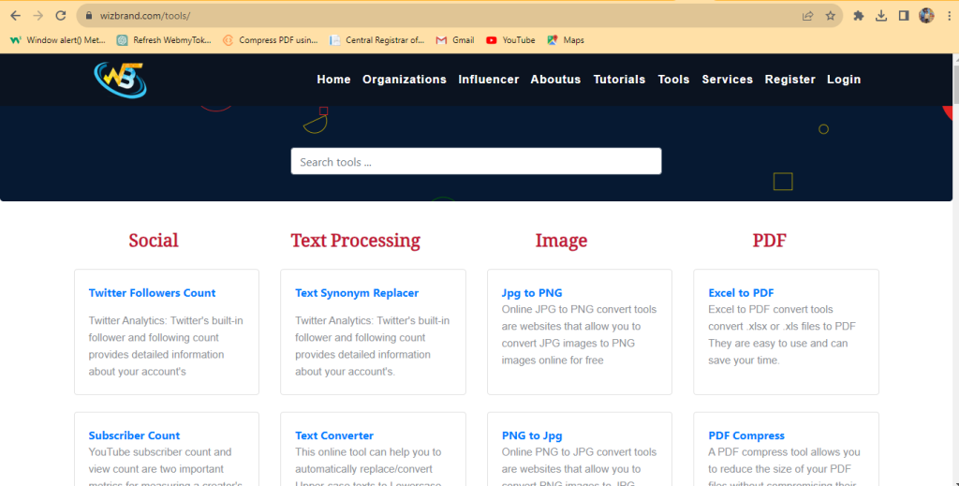Viewport: 959px width, 486px height.
Task: Bookmark this page with the star icon
Action: [830, 16]
